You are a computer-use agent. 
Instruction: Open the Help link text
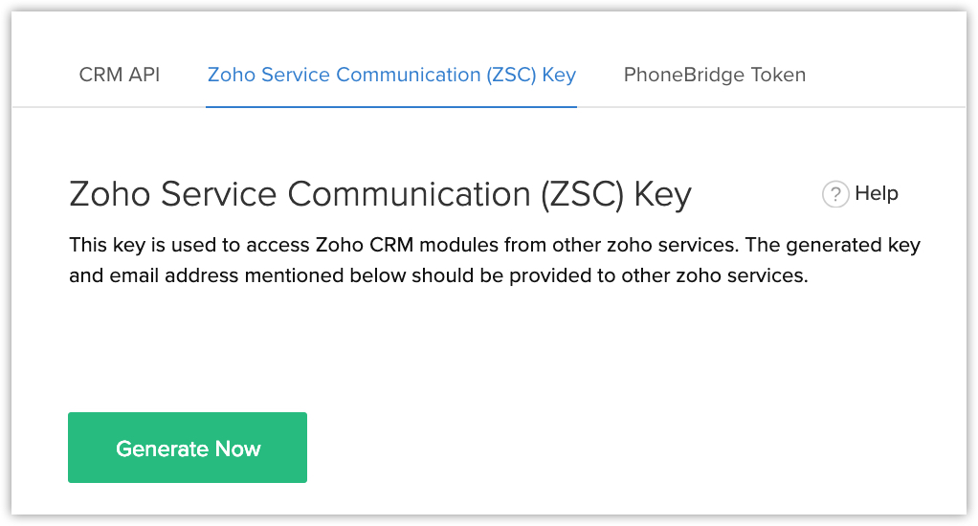coord(876,194)
